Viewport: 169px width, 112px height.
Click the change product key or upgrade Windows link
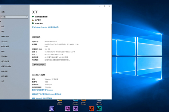(42, 90)
